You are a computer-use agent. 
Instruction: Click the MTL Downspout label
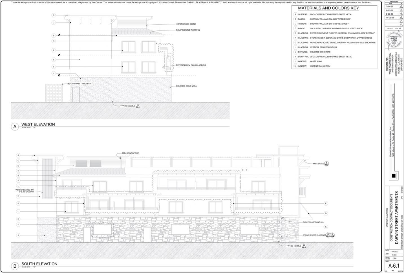tap(130, 153)
